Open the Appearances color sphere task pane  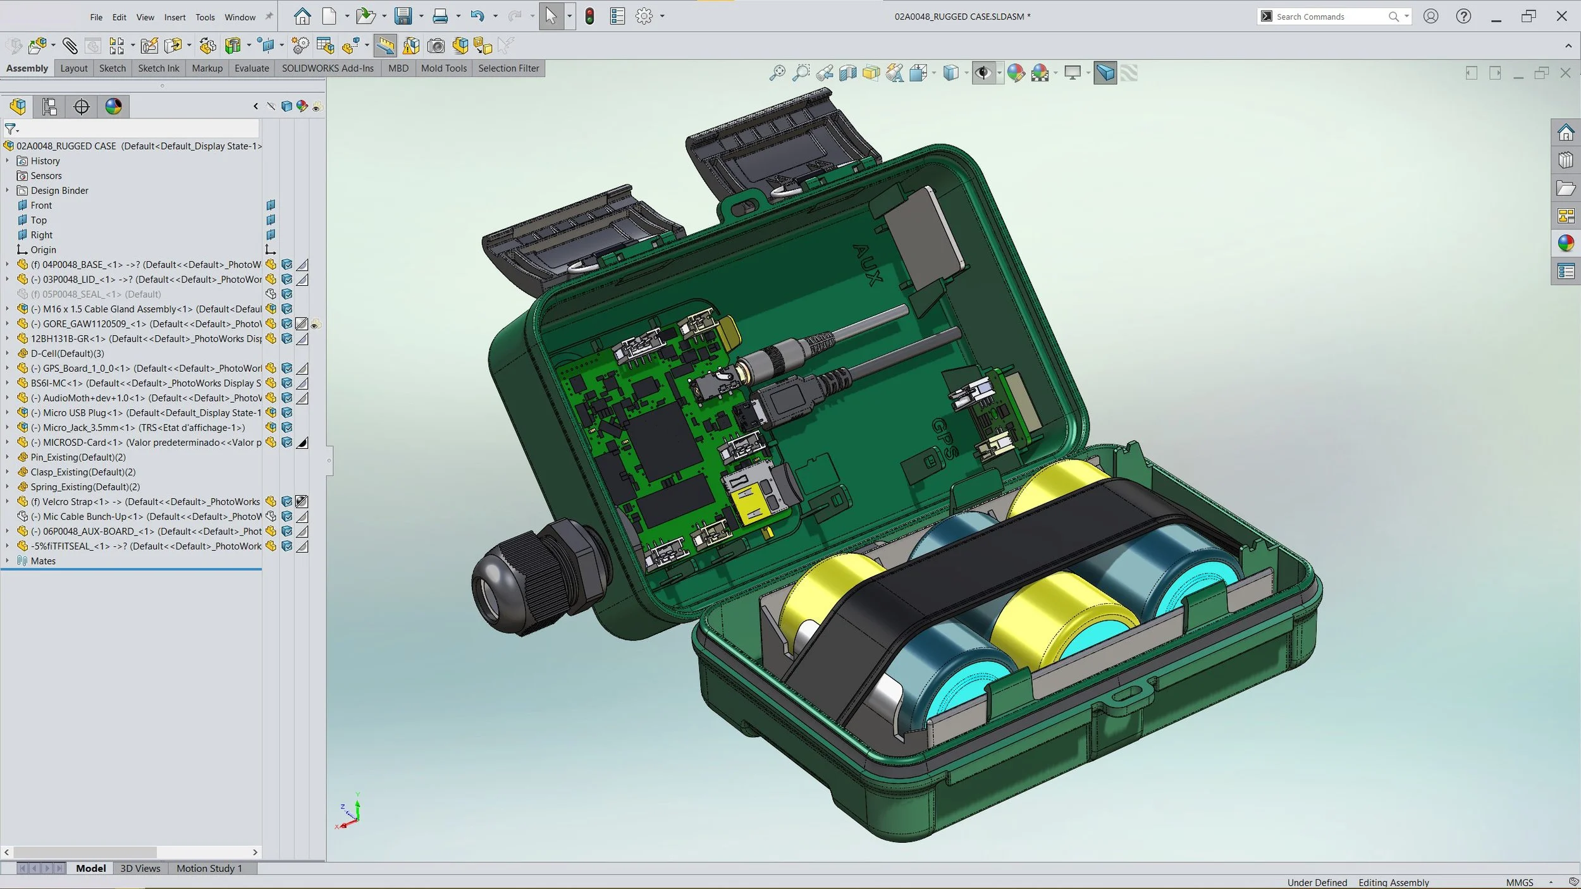[x=1566, y=243]
